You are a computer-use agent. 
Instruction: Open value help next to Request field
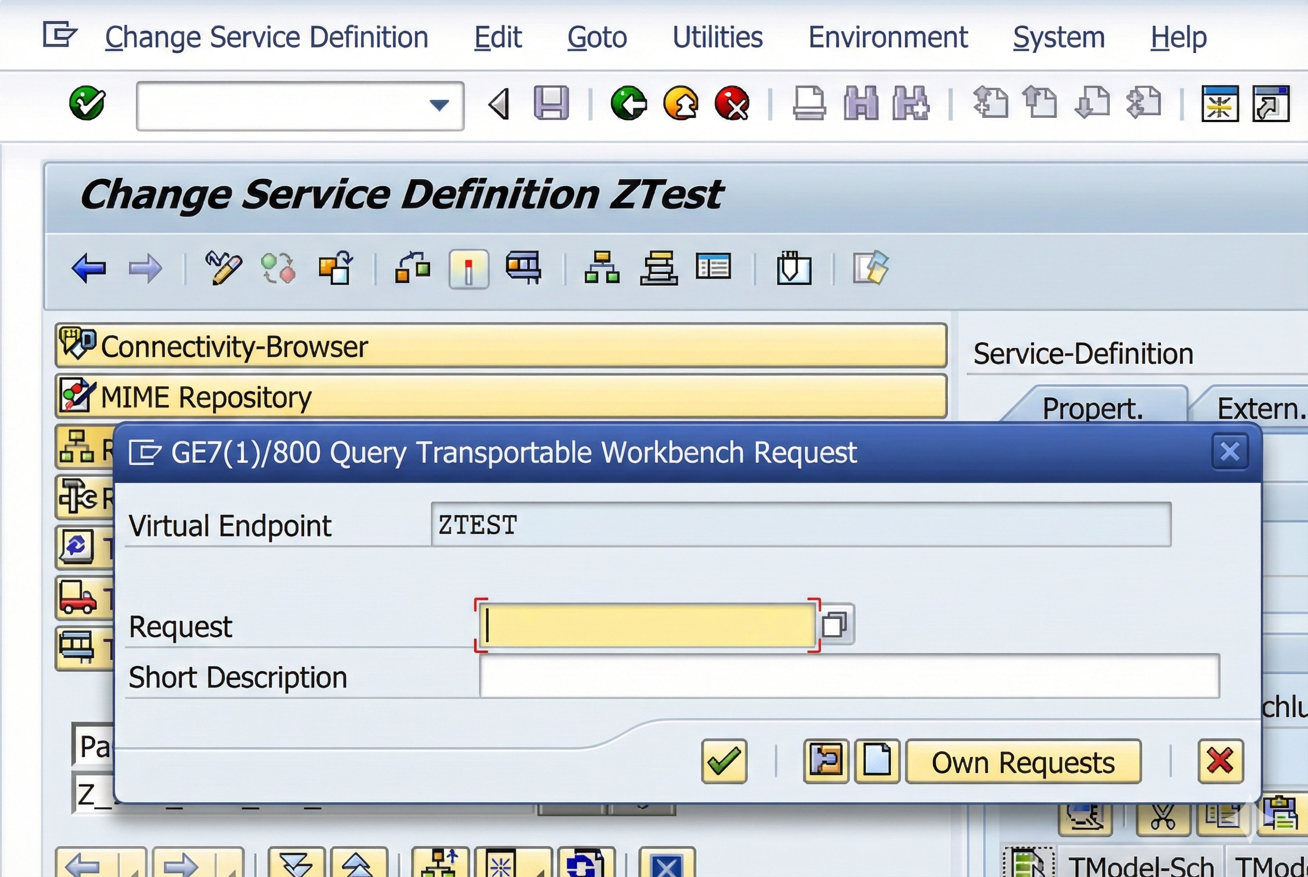835,625
